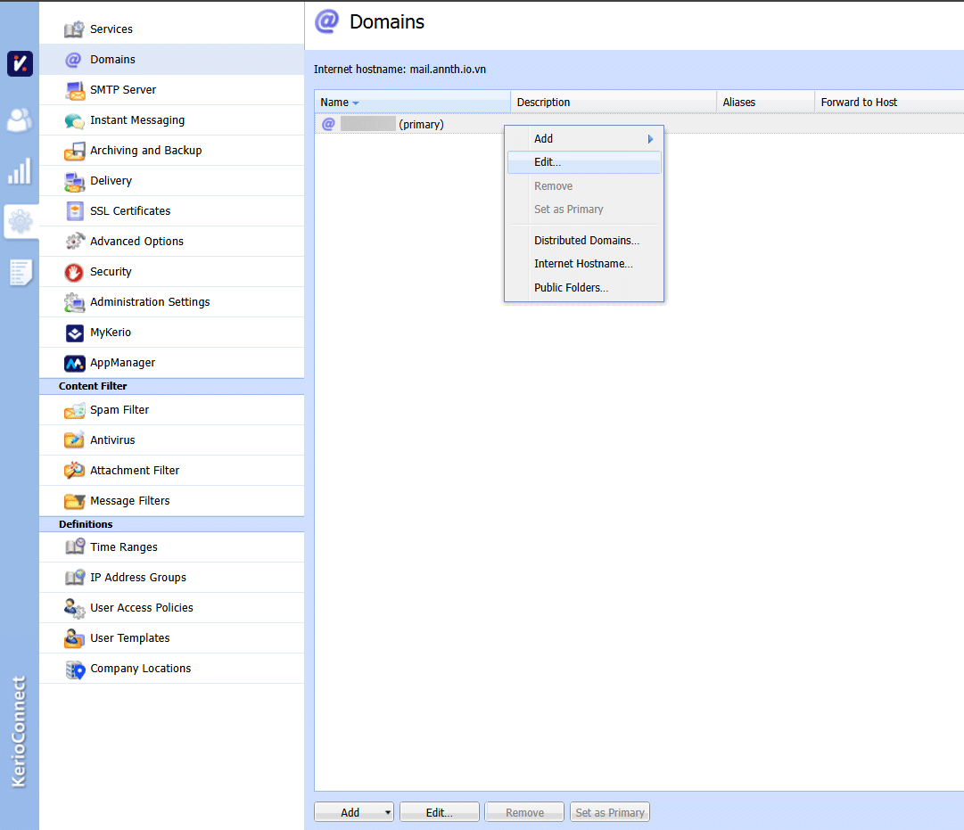Viewport: 964px width, 830px height.
Task: Open Internet Hostname... from context menu
Action: [583, 264]
